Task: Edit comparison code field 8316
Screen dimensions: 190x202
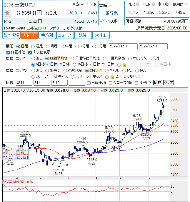Action: point(24,83)
